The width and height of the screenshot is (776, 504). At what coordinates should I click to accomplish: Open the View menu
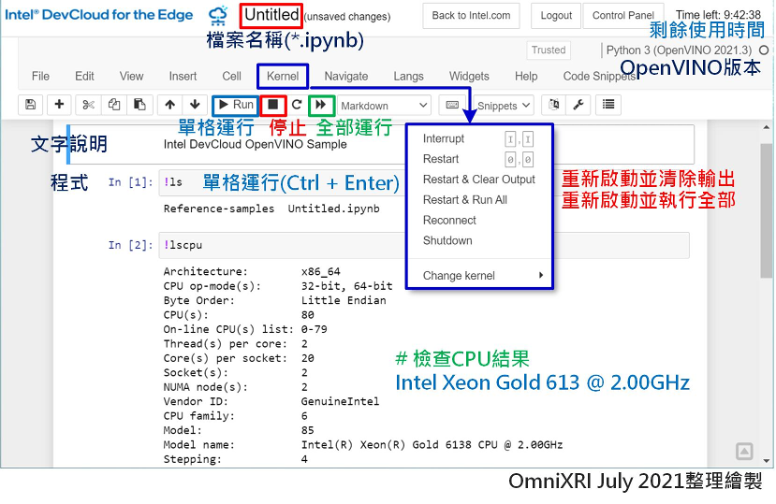(x=131, y=76)
